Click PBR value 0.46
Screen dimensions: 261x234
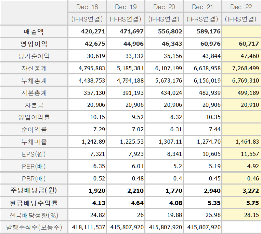tap(253, 179)
